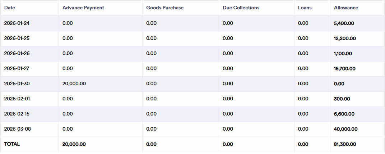Select the 40,000.00 allowance value

tap(345, 129)
